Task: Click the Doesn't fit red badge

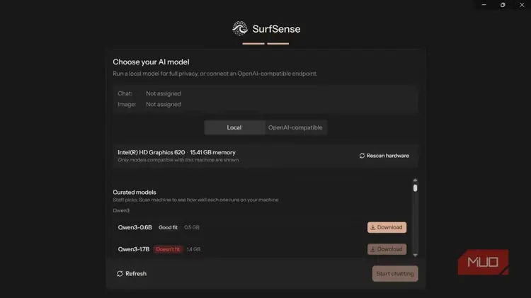Action: click(x=168, y=249)
